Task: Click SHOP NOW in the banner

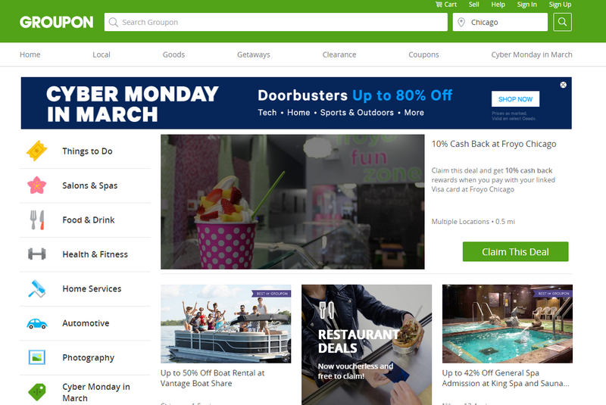Action: [x=516, y=99]
